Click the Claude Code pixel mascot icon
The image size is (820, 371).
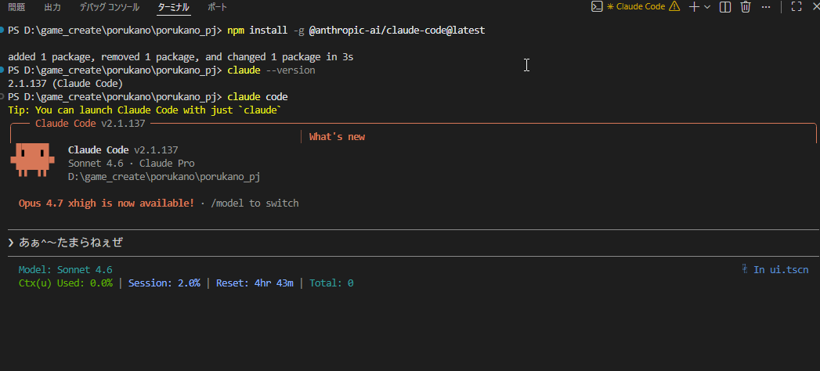(32, 160)
